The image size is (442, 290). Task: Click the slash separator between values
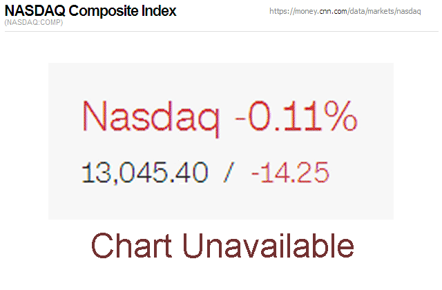click(x=229, y=172)
